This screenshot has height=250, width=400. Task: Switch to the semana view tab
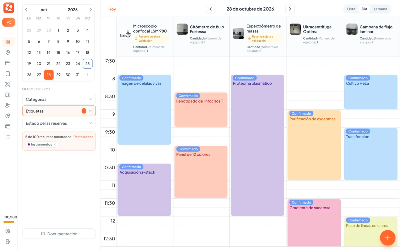click(x=380, y=9)
